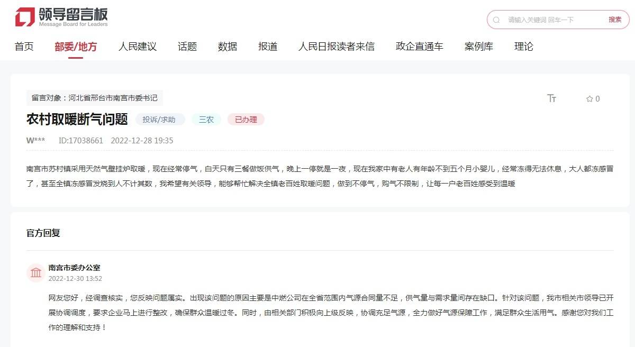635x347 pixels.
Task: Click the magnifier icon in search box
Action: [496, 20]
